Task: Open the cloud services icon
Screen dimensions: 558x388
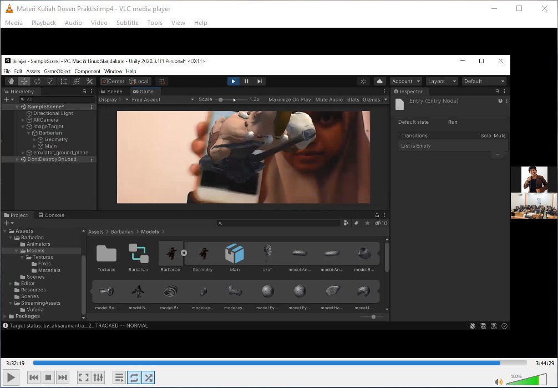Action: pyautogui.click(x=379, y=81)
